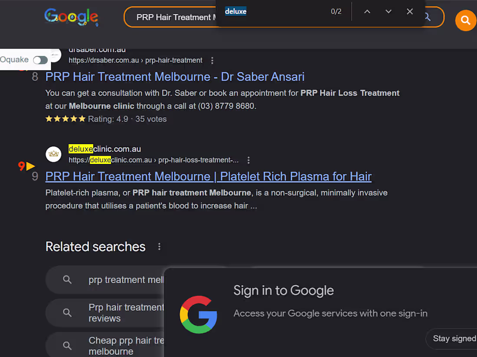Select 'Prp hair treatment reviews' related search
477x357 pixels.
click(126, 312)
